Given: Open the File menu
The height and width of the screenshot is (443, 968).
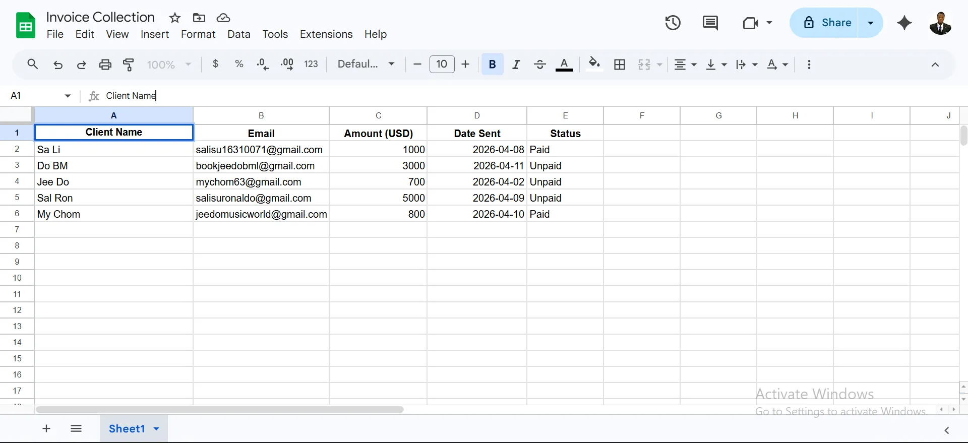Looking at the screenshot, I should tap(55, 34).
